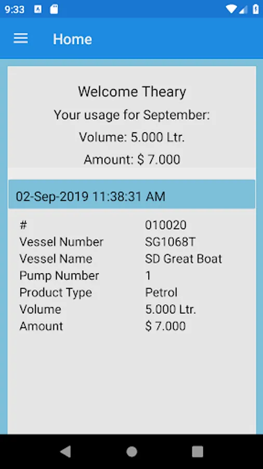263x469 pixels.
Task: Tap the monthly Amount: $ 7.000 summary
Action: [132, 159]
